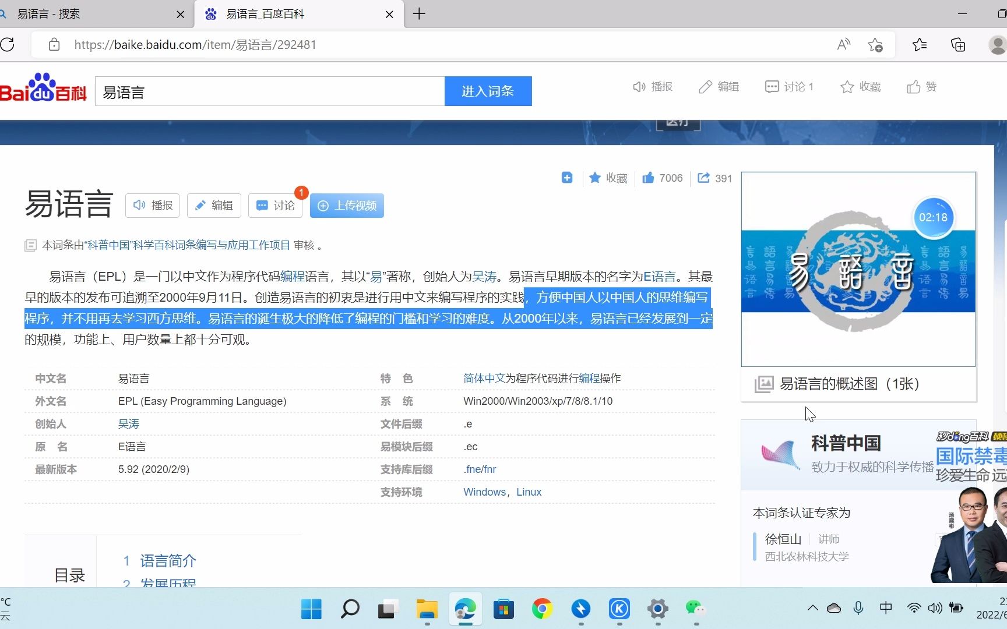Screen dimensions: 1007x629
Task: Open a new browser tab
Action: tap(419, 14)
